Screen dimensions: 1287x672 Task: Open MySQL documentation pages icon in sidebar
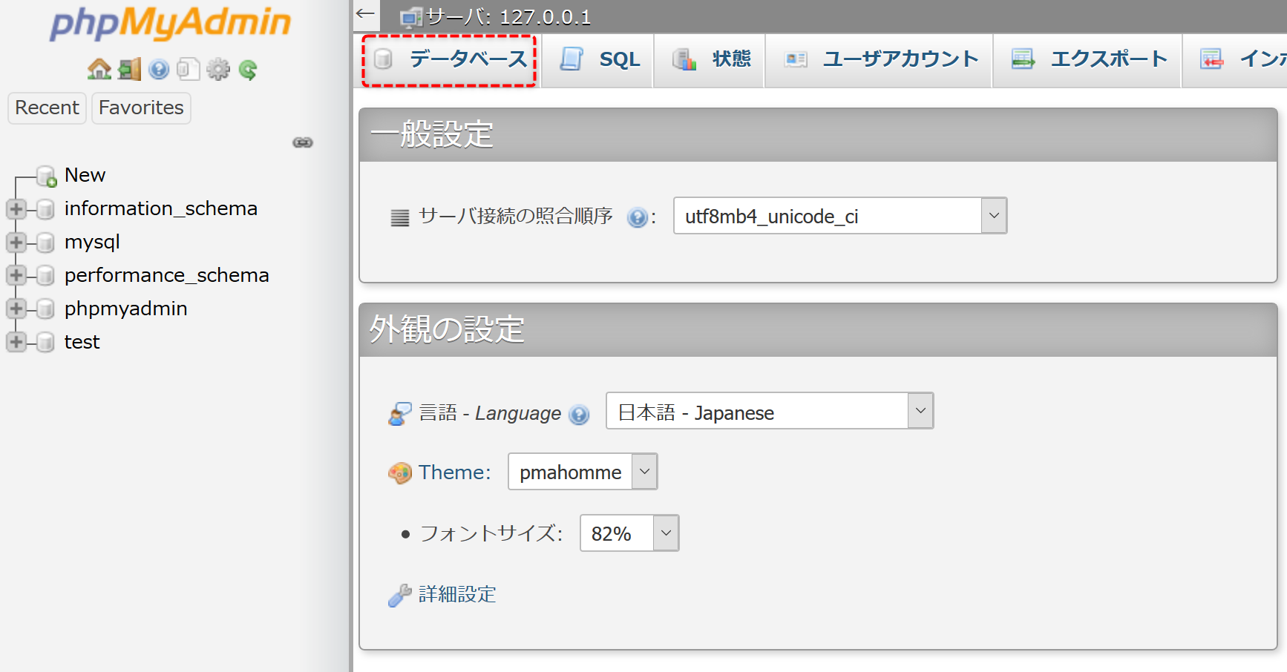(189, 70)
